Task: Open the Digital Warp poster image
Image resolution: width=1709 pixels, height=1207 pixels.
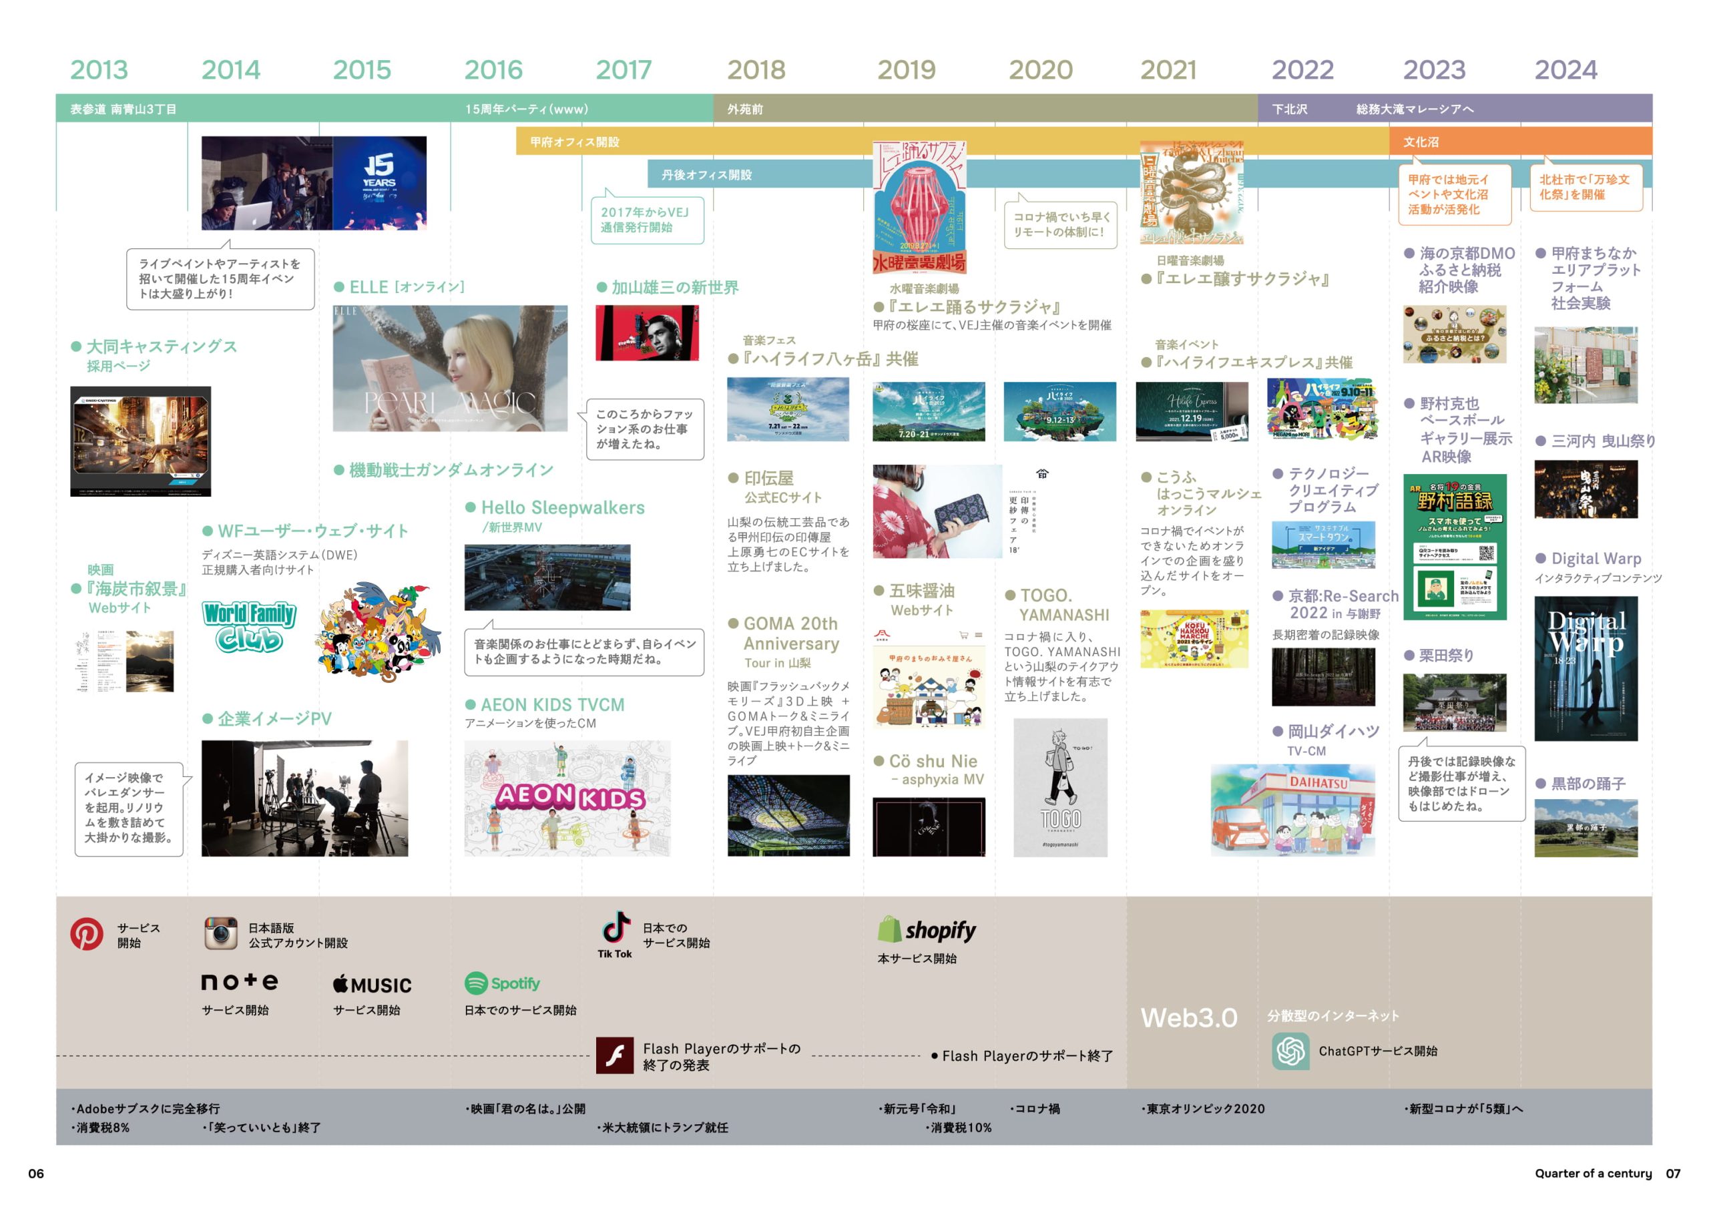Action: click(x=1585, y=668)
